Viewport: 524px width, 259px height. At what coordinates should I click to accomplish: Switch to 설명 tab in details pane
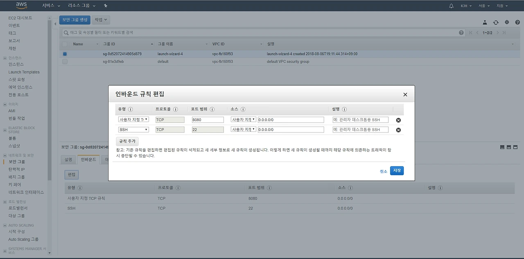coord(68,160)
